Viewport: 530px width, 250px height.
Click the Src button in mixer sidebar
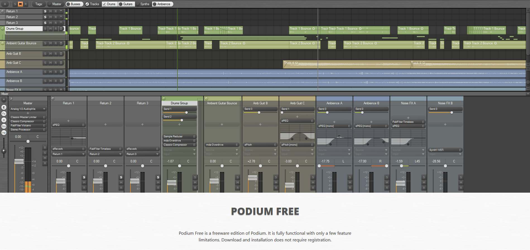pyautogui.click(x=4, y=126)
